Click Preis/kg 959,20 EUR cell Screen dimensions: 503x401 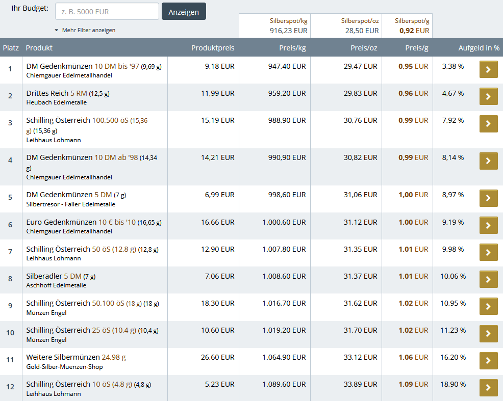click(x=287, y=93)
